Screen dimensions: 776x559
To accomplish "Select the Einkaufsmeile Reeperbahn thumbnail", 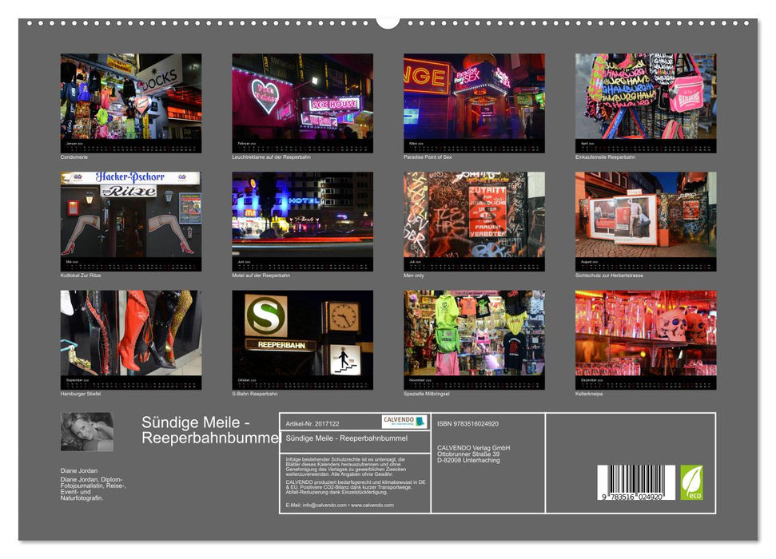I will click(646, 97).
